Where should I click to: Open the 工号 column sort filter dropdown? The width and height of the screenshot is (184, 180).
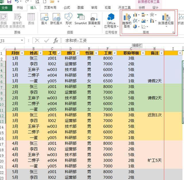(x=59, y=53)
